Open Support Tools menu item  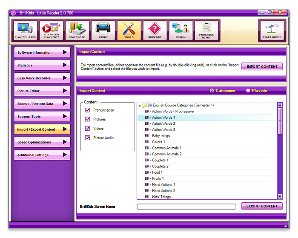point(42,116)
